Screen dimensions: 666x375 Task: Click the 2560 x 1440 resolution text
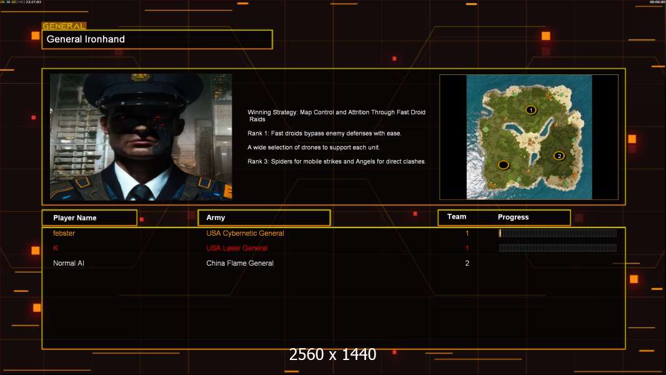[x=332, y=354]
